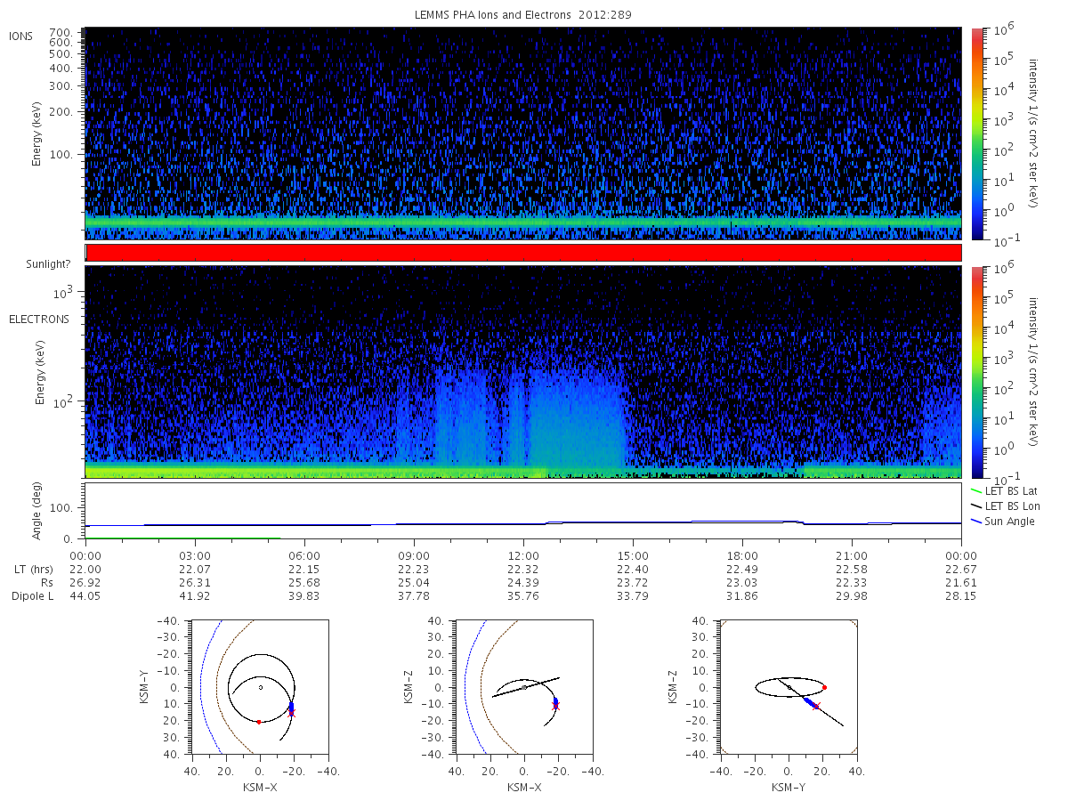Click the ELECTRONS panel label

coord(39,319)
